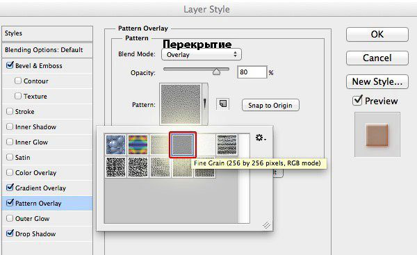Enable the Stroke effect checkbox
Image resolution: width=417 pixels, height=255 pixels.
pos(10,111)
